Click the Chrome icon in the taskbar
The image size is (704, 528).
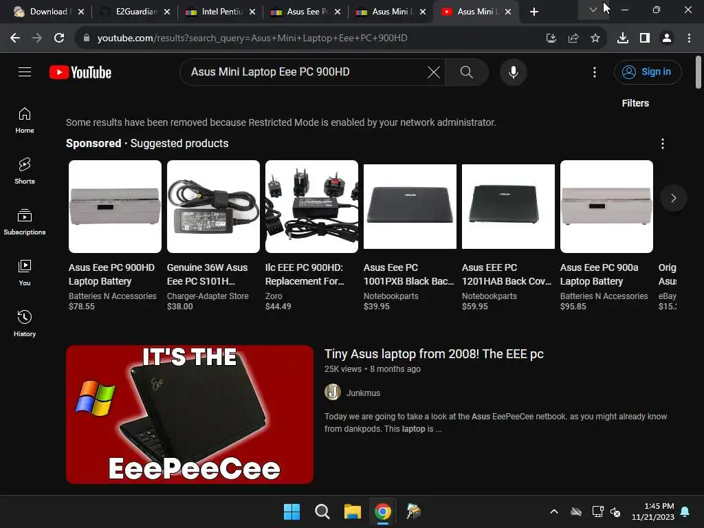[382, 511]
